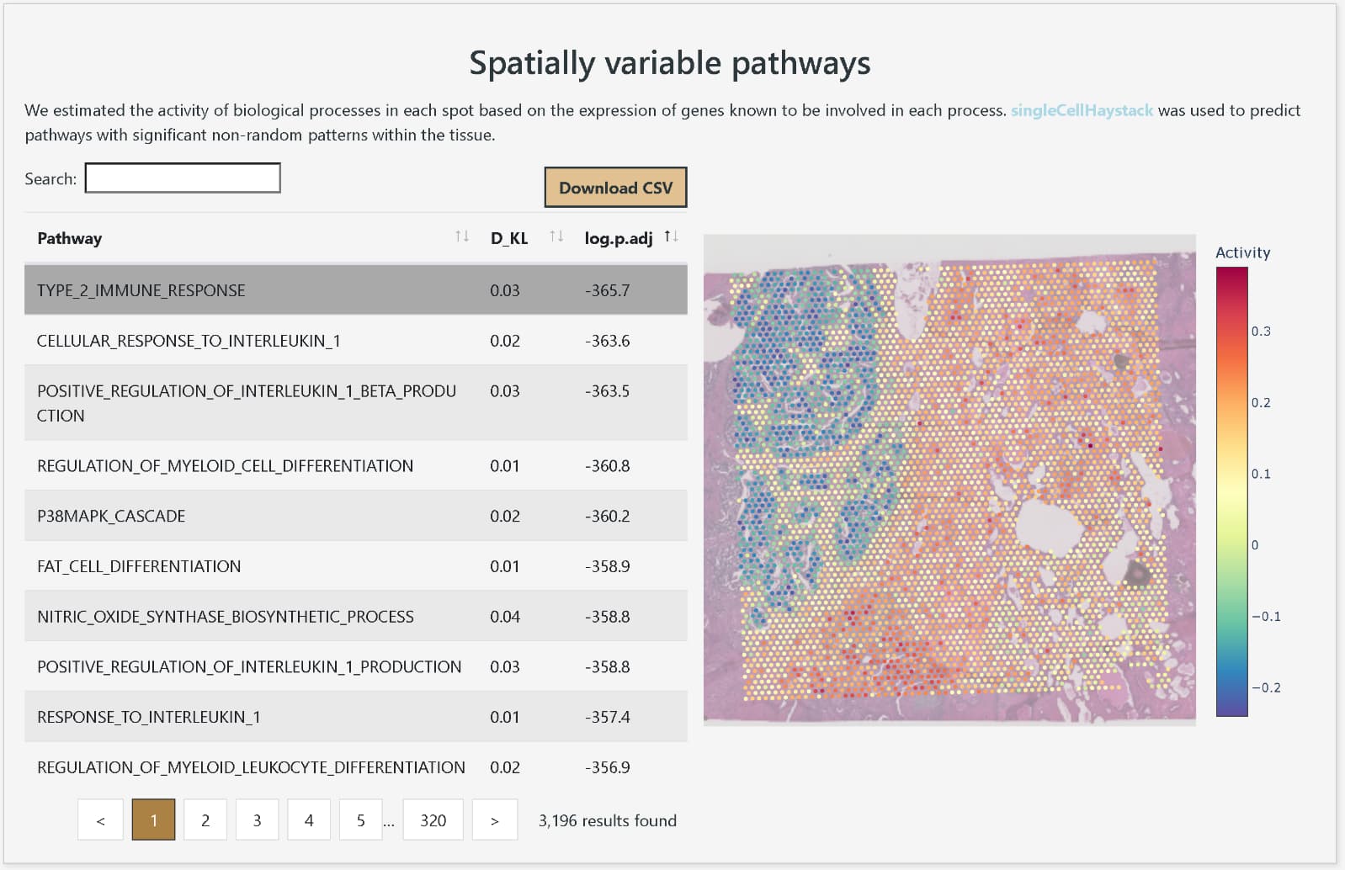Open page 5 of results

[360, 820]
